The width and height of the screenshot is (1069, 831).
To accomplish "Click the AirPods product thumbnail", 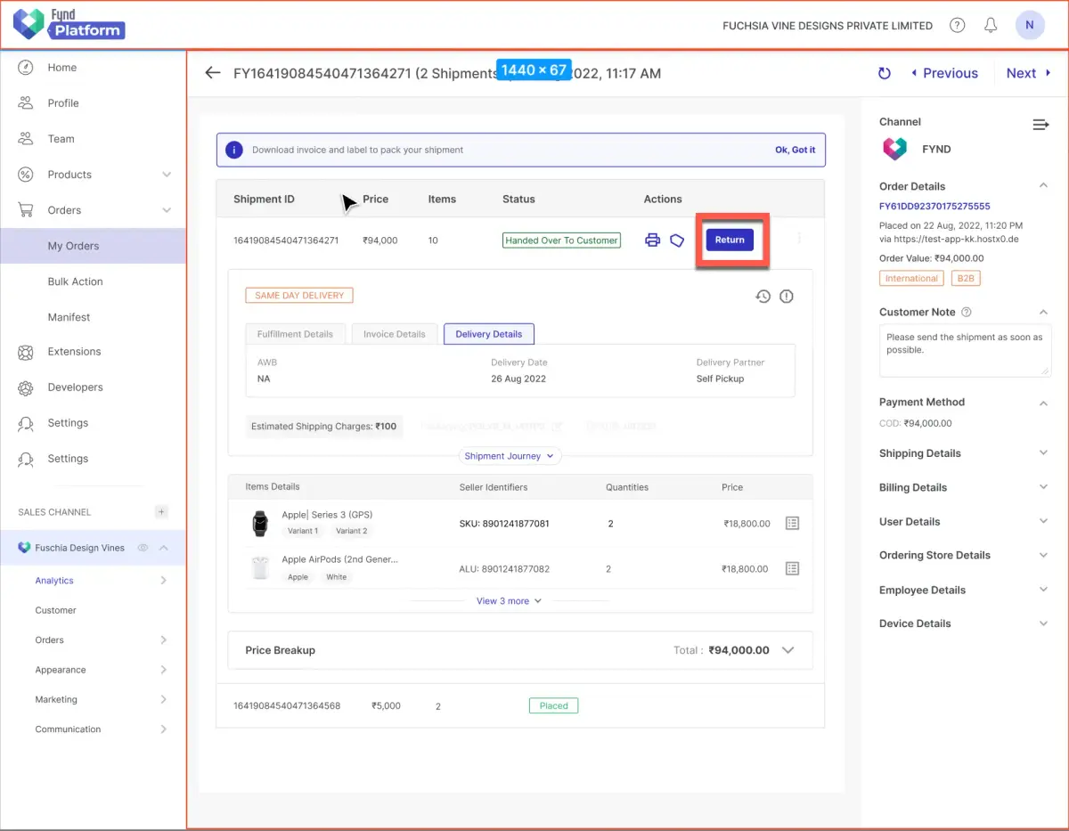I will pos(259,568).
